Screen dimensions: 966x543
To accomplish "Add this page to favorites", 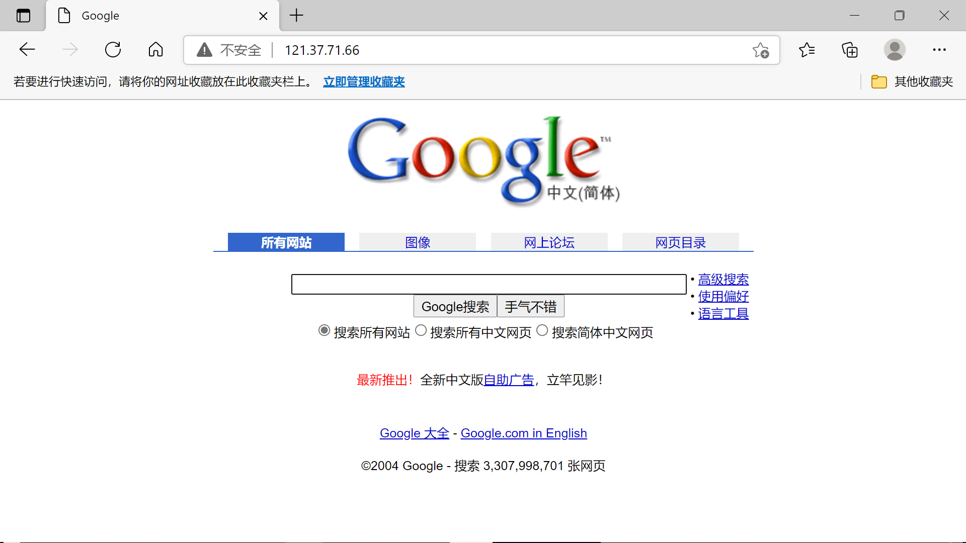I will pos(760,50).
